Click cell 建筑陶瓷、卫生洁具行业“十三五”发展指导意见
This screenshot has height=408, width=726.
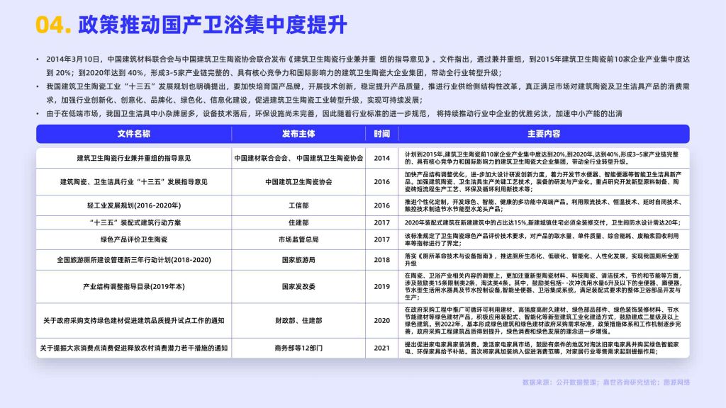[134, 182]
